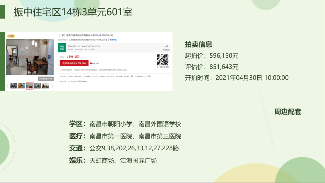Click the red X icon before 不支持七天无理由退货
The height and width of the screenshot is (183, 325).
[x=69, y=81]
